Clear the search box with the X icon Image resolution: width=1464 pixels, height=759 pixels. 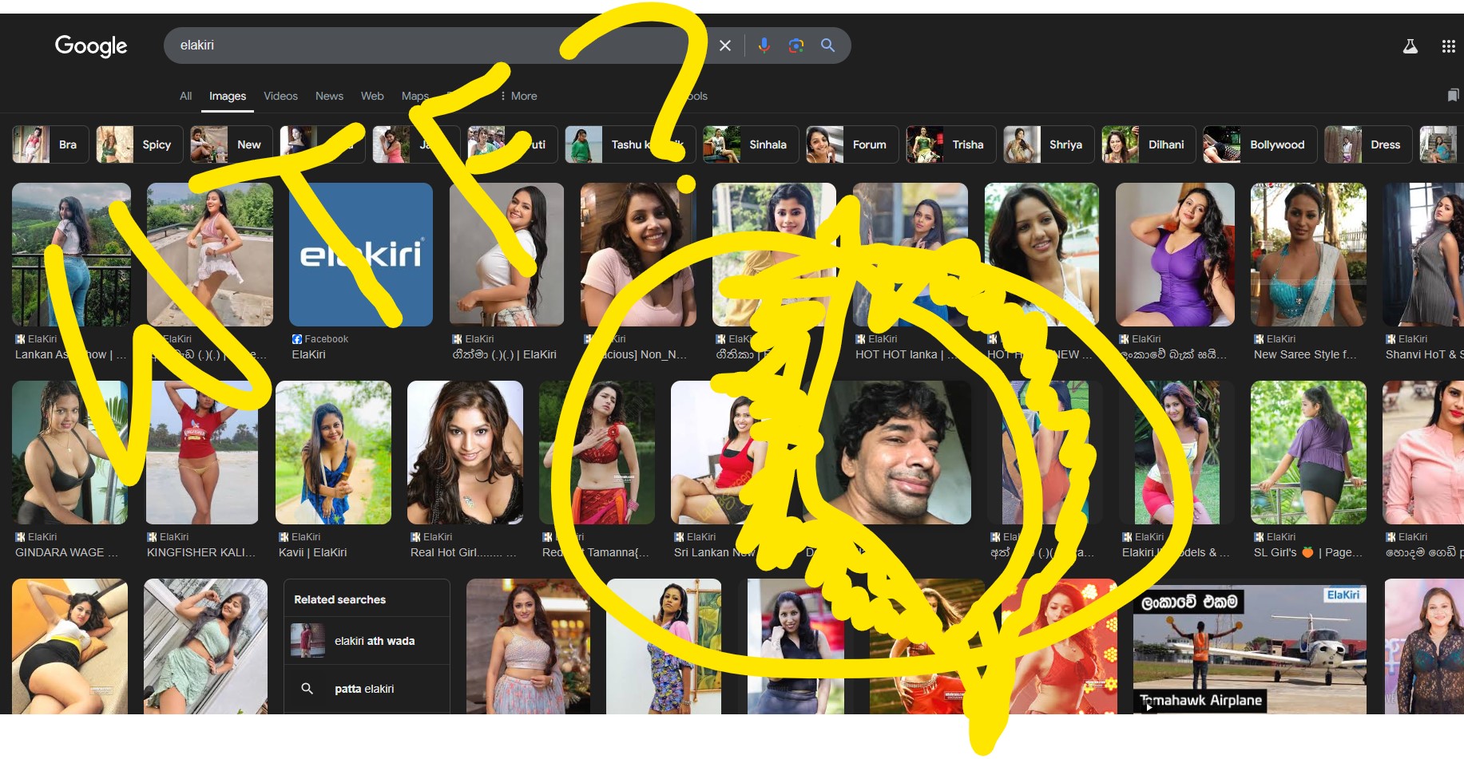click(725, 45)
